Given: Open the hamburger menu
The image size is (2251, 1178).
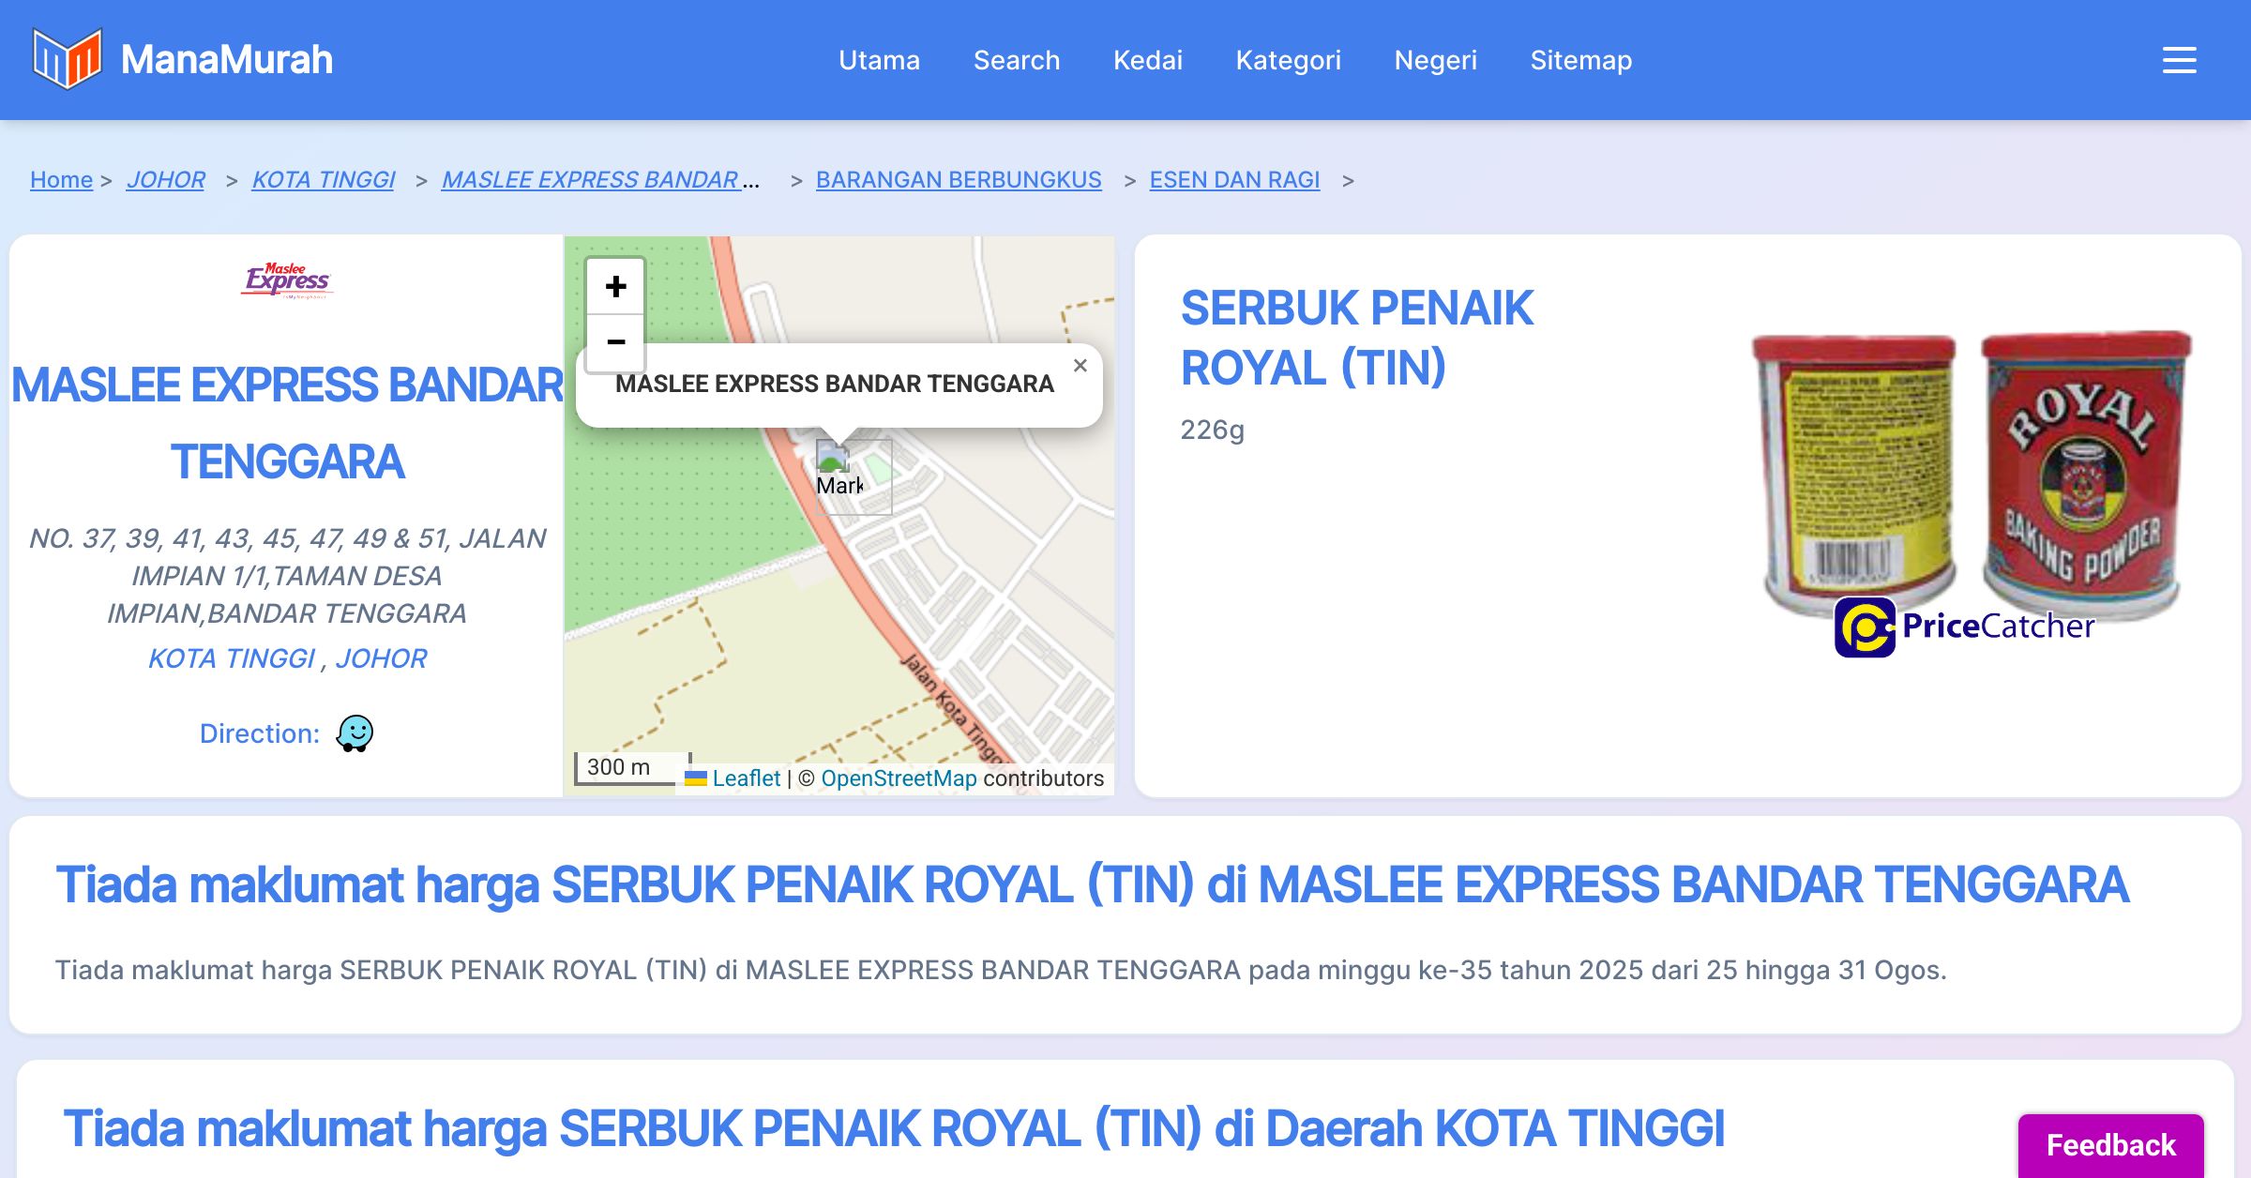Looking at the screenshot, I should (x=2179, y=60).
